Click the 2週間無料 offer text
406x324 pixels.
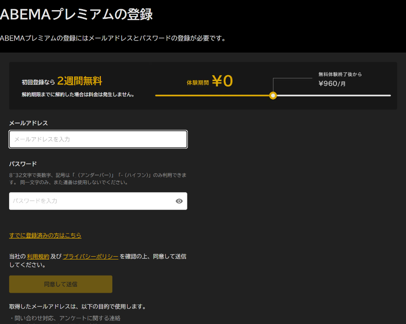coord(80,82)
